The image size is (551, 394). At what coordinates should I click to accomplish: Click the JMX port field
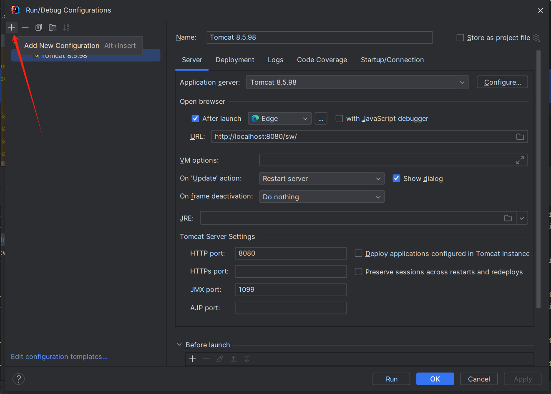291,290
